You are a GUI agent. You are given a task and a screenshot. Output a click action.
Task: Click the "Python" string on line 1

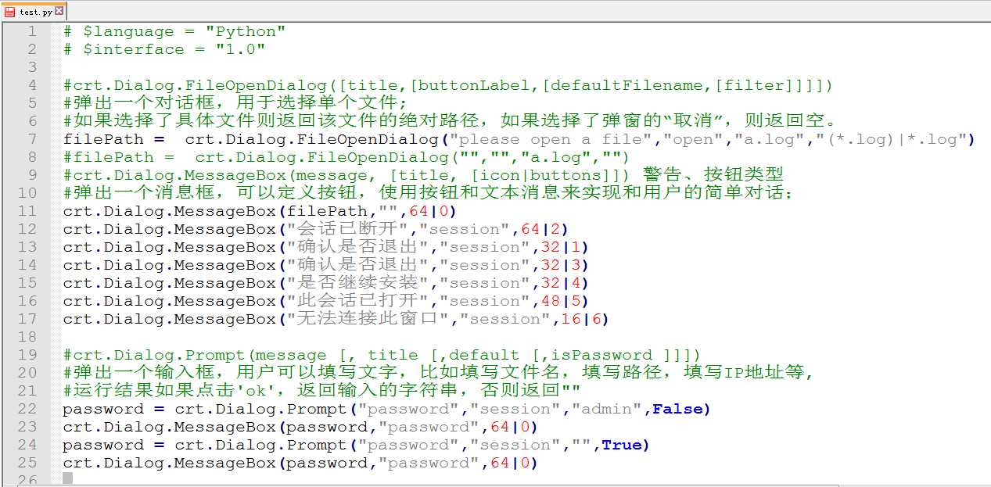click(x=246, y=31)
